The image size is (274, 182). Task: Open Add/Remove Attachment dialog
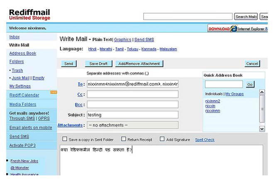coord(139,64)
